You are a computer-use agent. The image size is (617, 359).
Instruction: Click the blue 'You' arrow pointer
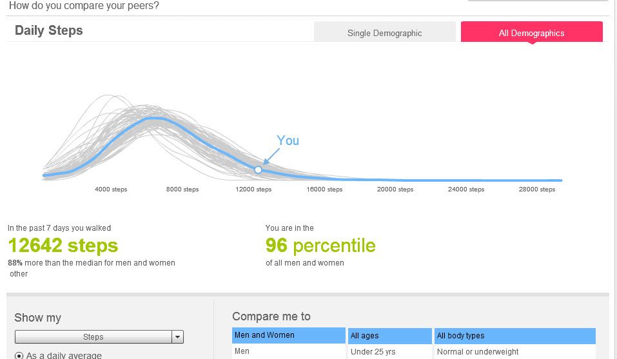coord(271,157)
